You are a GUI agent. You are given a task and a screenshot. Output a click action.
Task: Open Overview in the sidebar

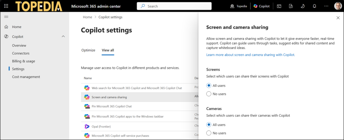pyautogui.click(x=19, y=46)
